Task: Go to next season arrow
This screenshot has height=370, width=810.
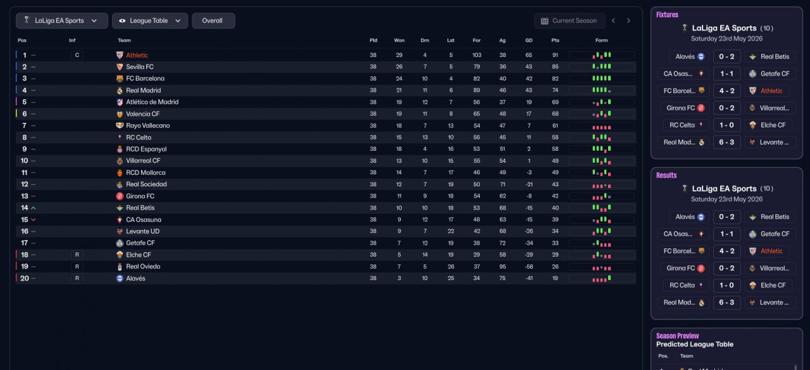Action: [x=628, y=21]
